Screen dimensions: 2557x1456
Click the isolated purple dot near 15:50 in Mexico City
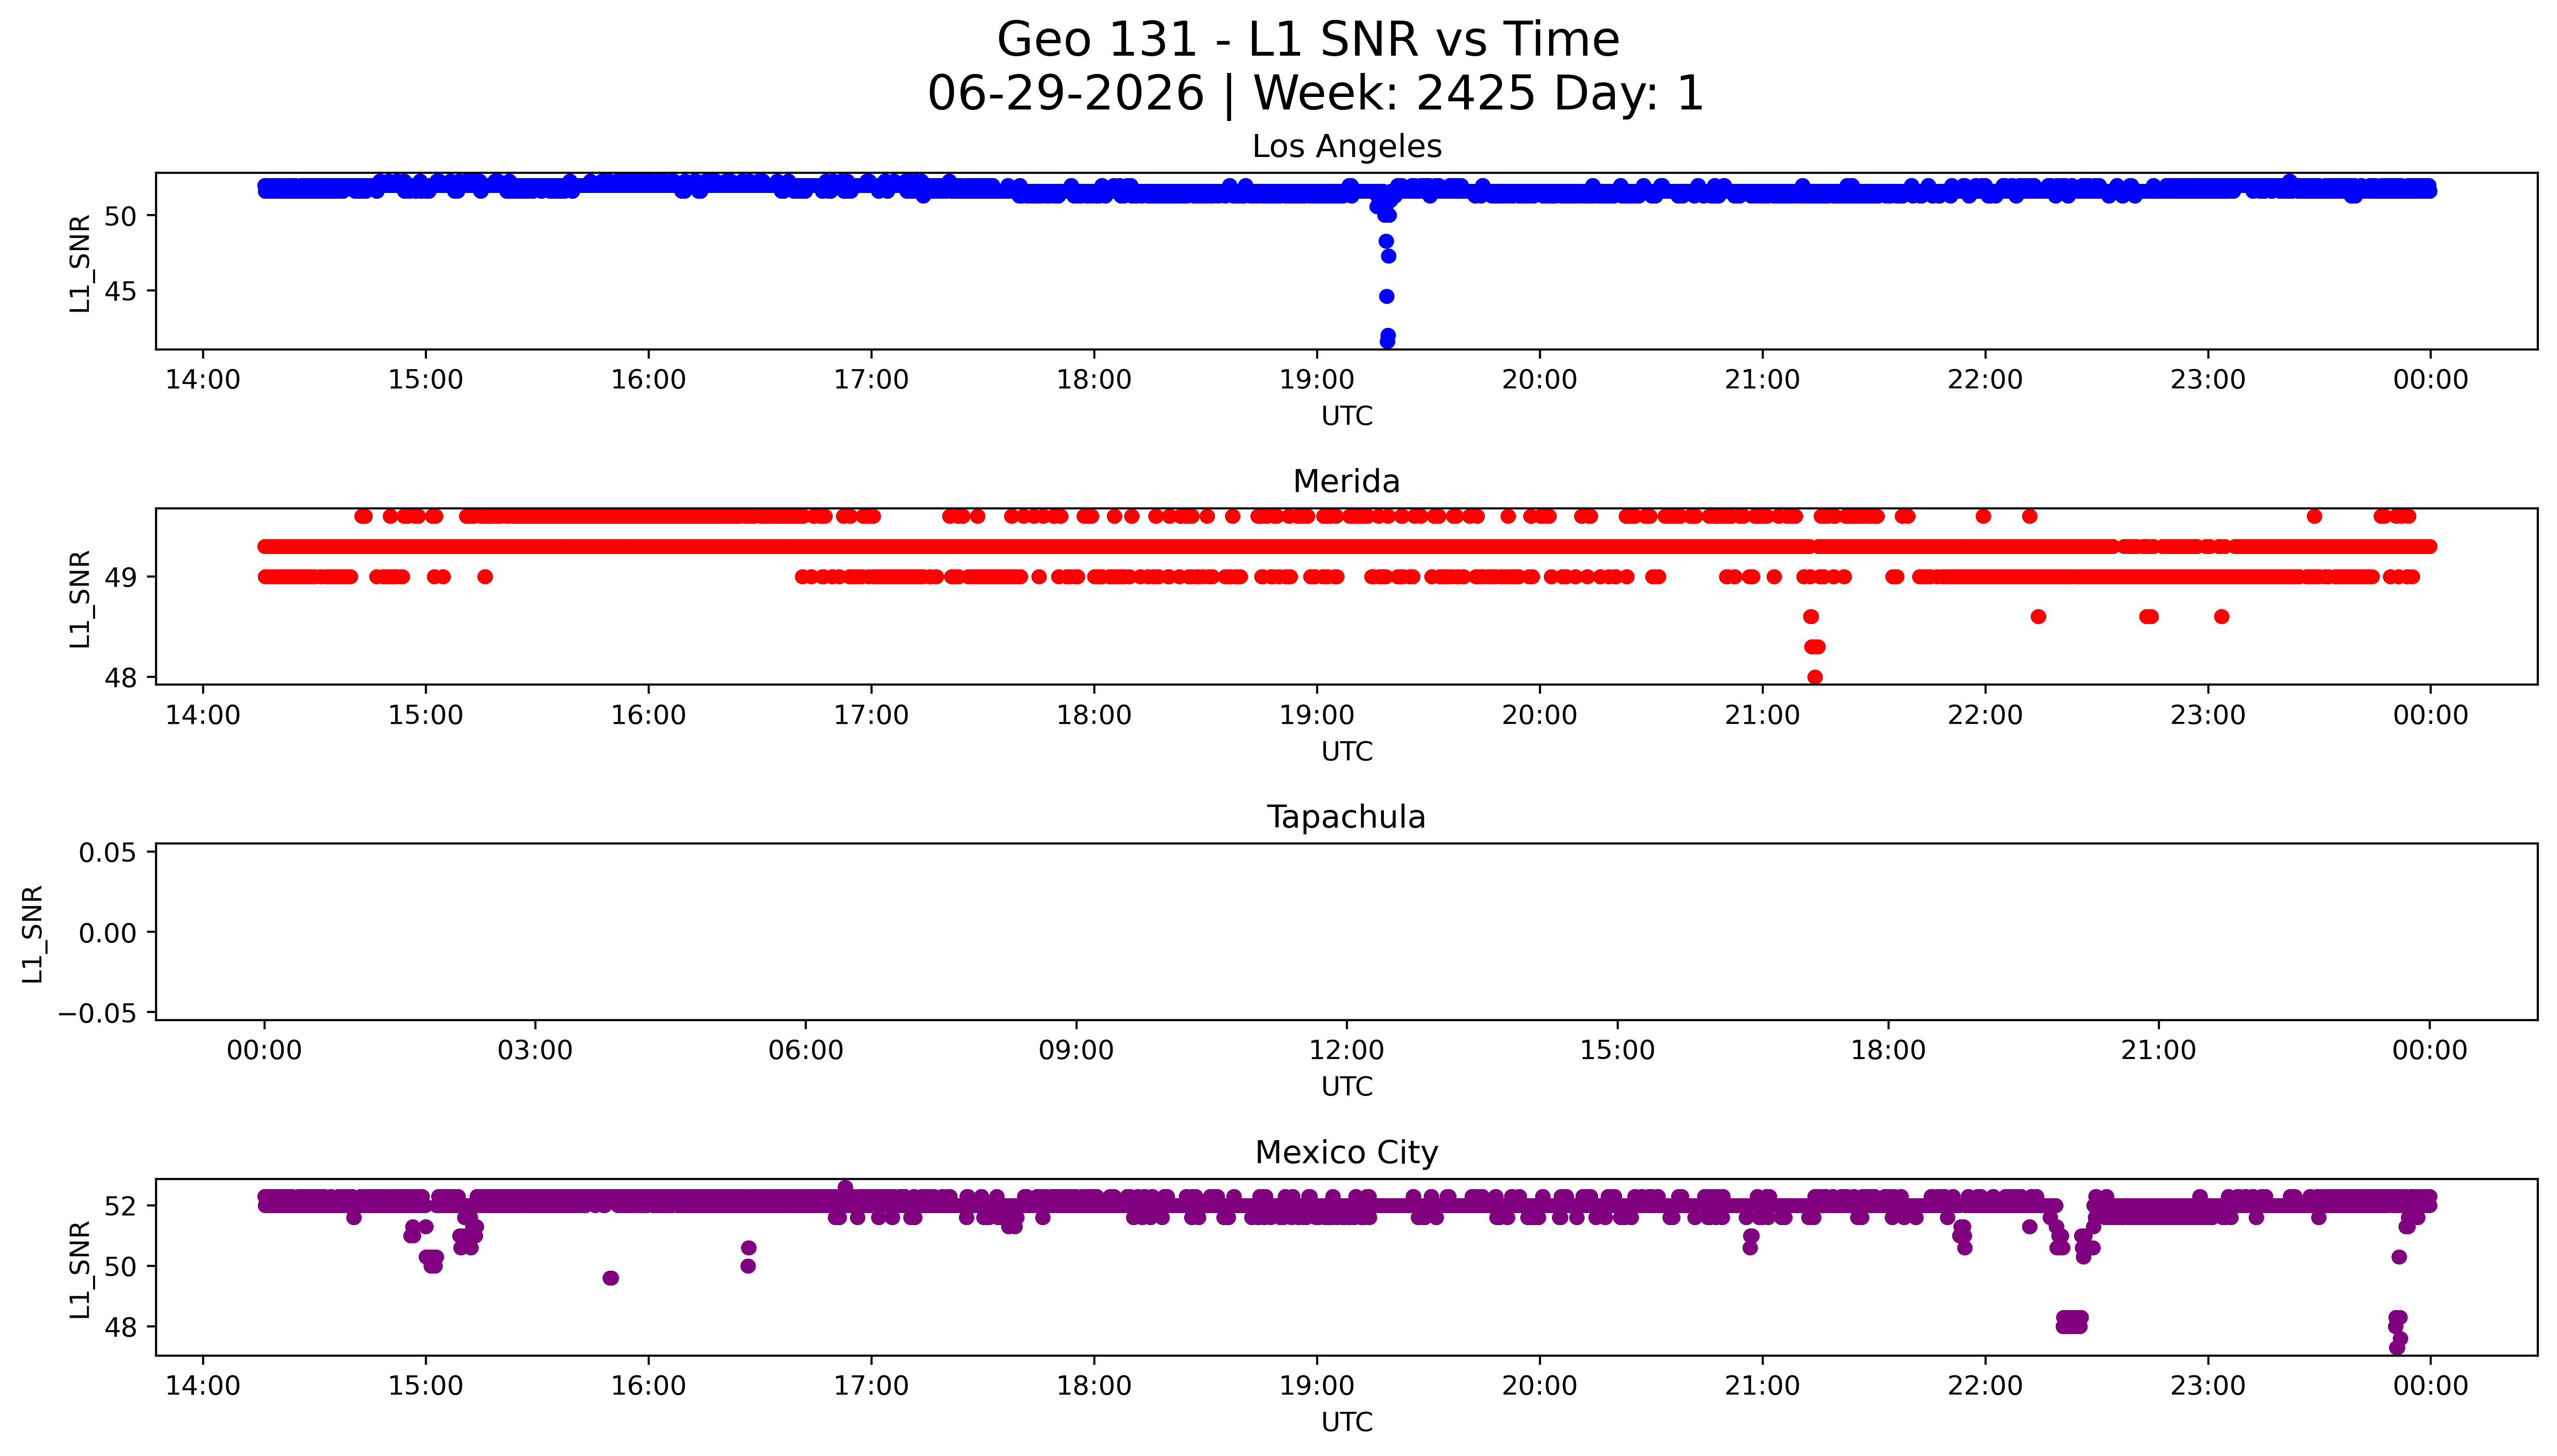[611, 1278]
